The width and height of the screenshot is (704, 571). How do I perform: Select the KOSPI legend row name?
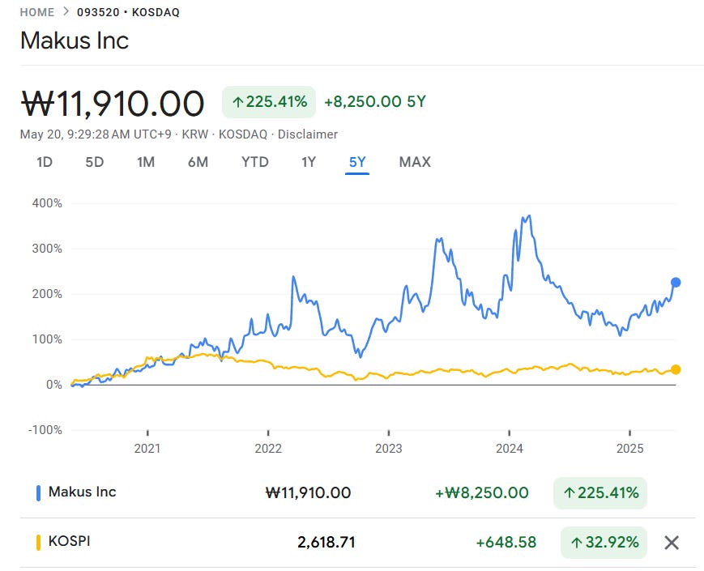pyautogui.click(x=69, y=541)
